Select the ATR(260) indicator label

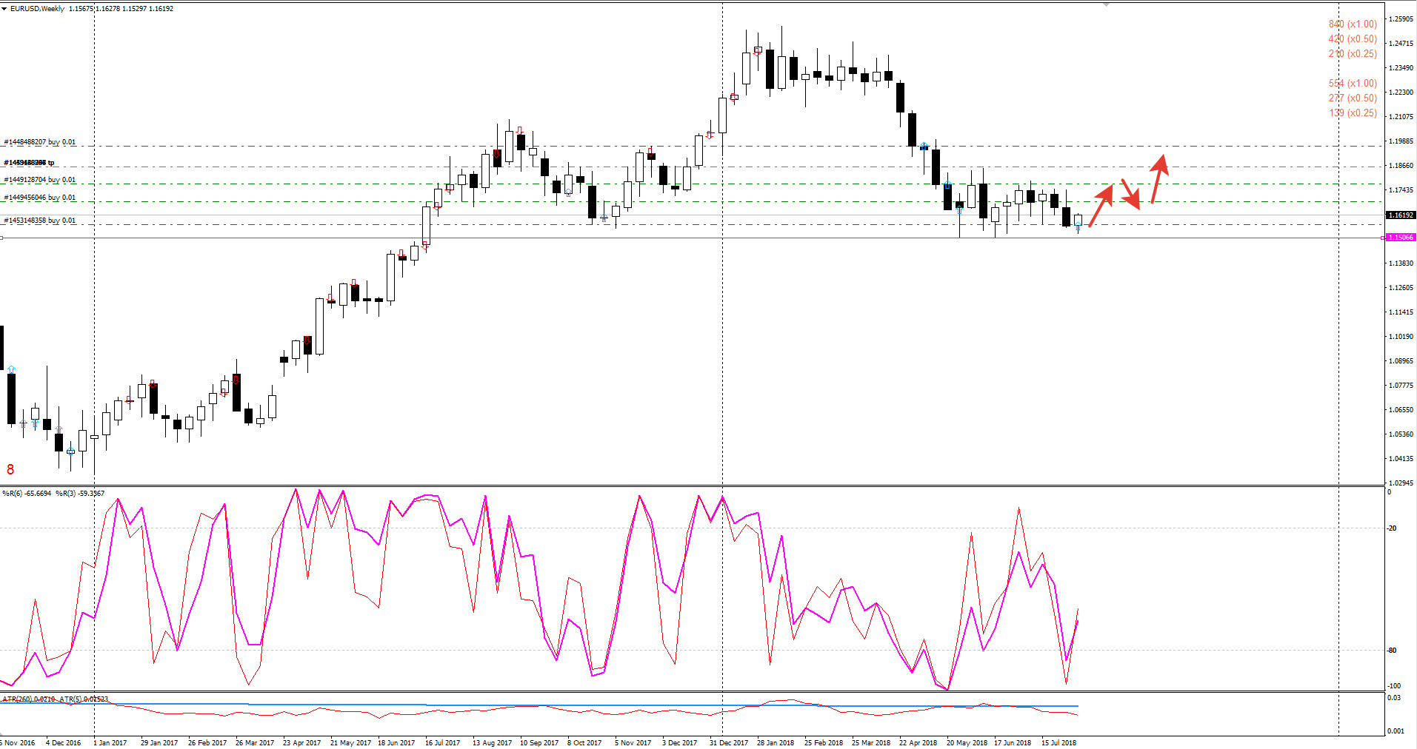tap(28, 699)
